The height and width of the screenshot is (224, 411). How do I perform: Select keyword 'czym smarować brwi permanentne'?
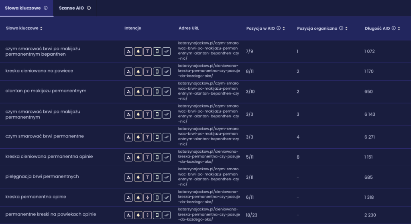(45, 136)
